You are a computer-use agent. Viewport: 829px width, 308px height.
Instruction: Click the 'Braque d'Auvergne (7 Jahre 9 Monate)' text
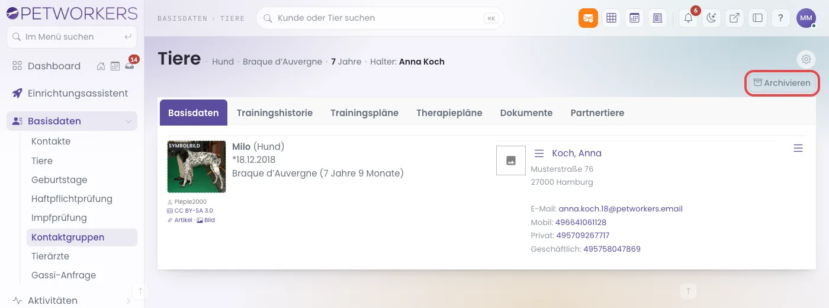click(x=318, y=173)
